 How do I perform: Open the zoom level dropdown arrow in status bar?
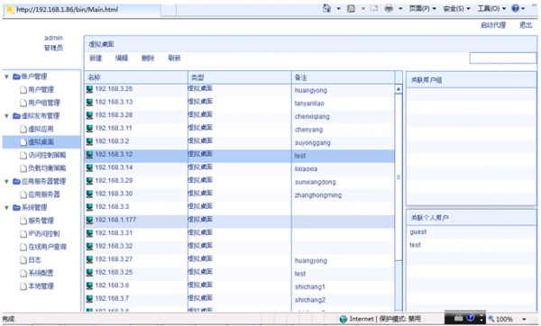(524, 320)
